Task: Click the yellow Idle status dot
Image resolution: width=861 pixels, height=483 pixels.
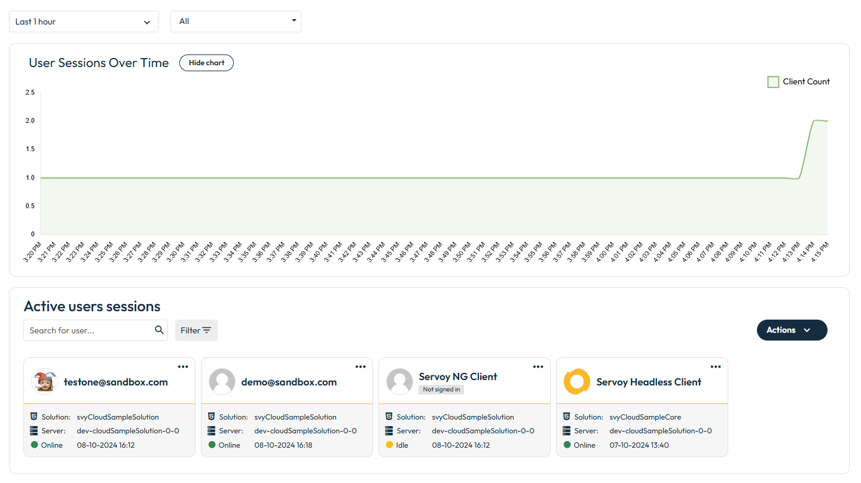Action: 389,445
